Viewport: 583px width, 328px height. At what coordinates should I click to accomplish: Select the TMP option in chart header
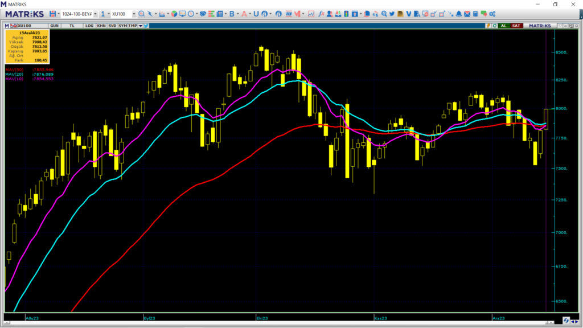tap(132, 26)
